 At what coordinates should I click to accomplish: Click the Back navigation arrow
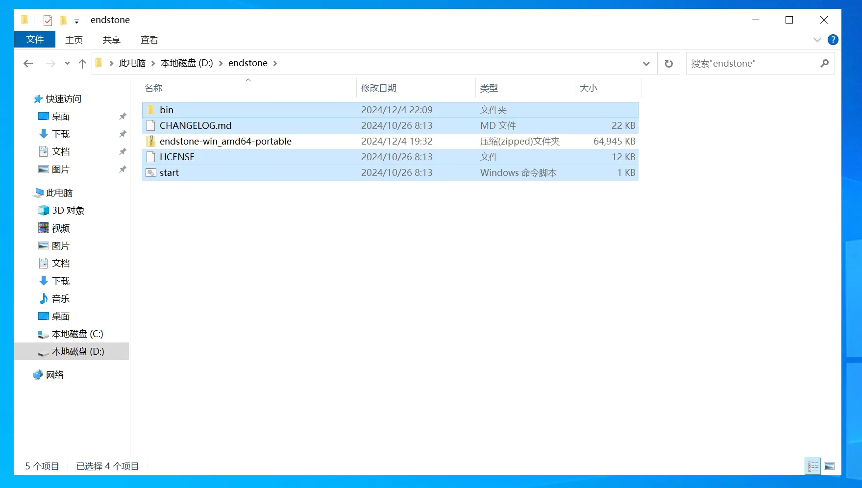click(28, 63)
